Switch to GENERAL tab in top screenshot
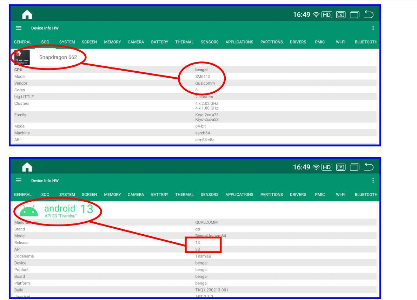Screen dimensions: 417x300 (x=22, y=42)
